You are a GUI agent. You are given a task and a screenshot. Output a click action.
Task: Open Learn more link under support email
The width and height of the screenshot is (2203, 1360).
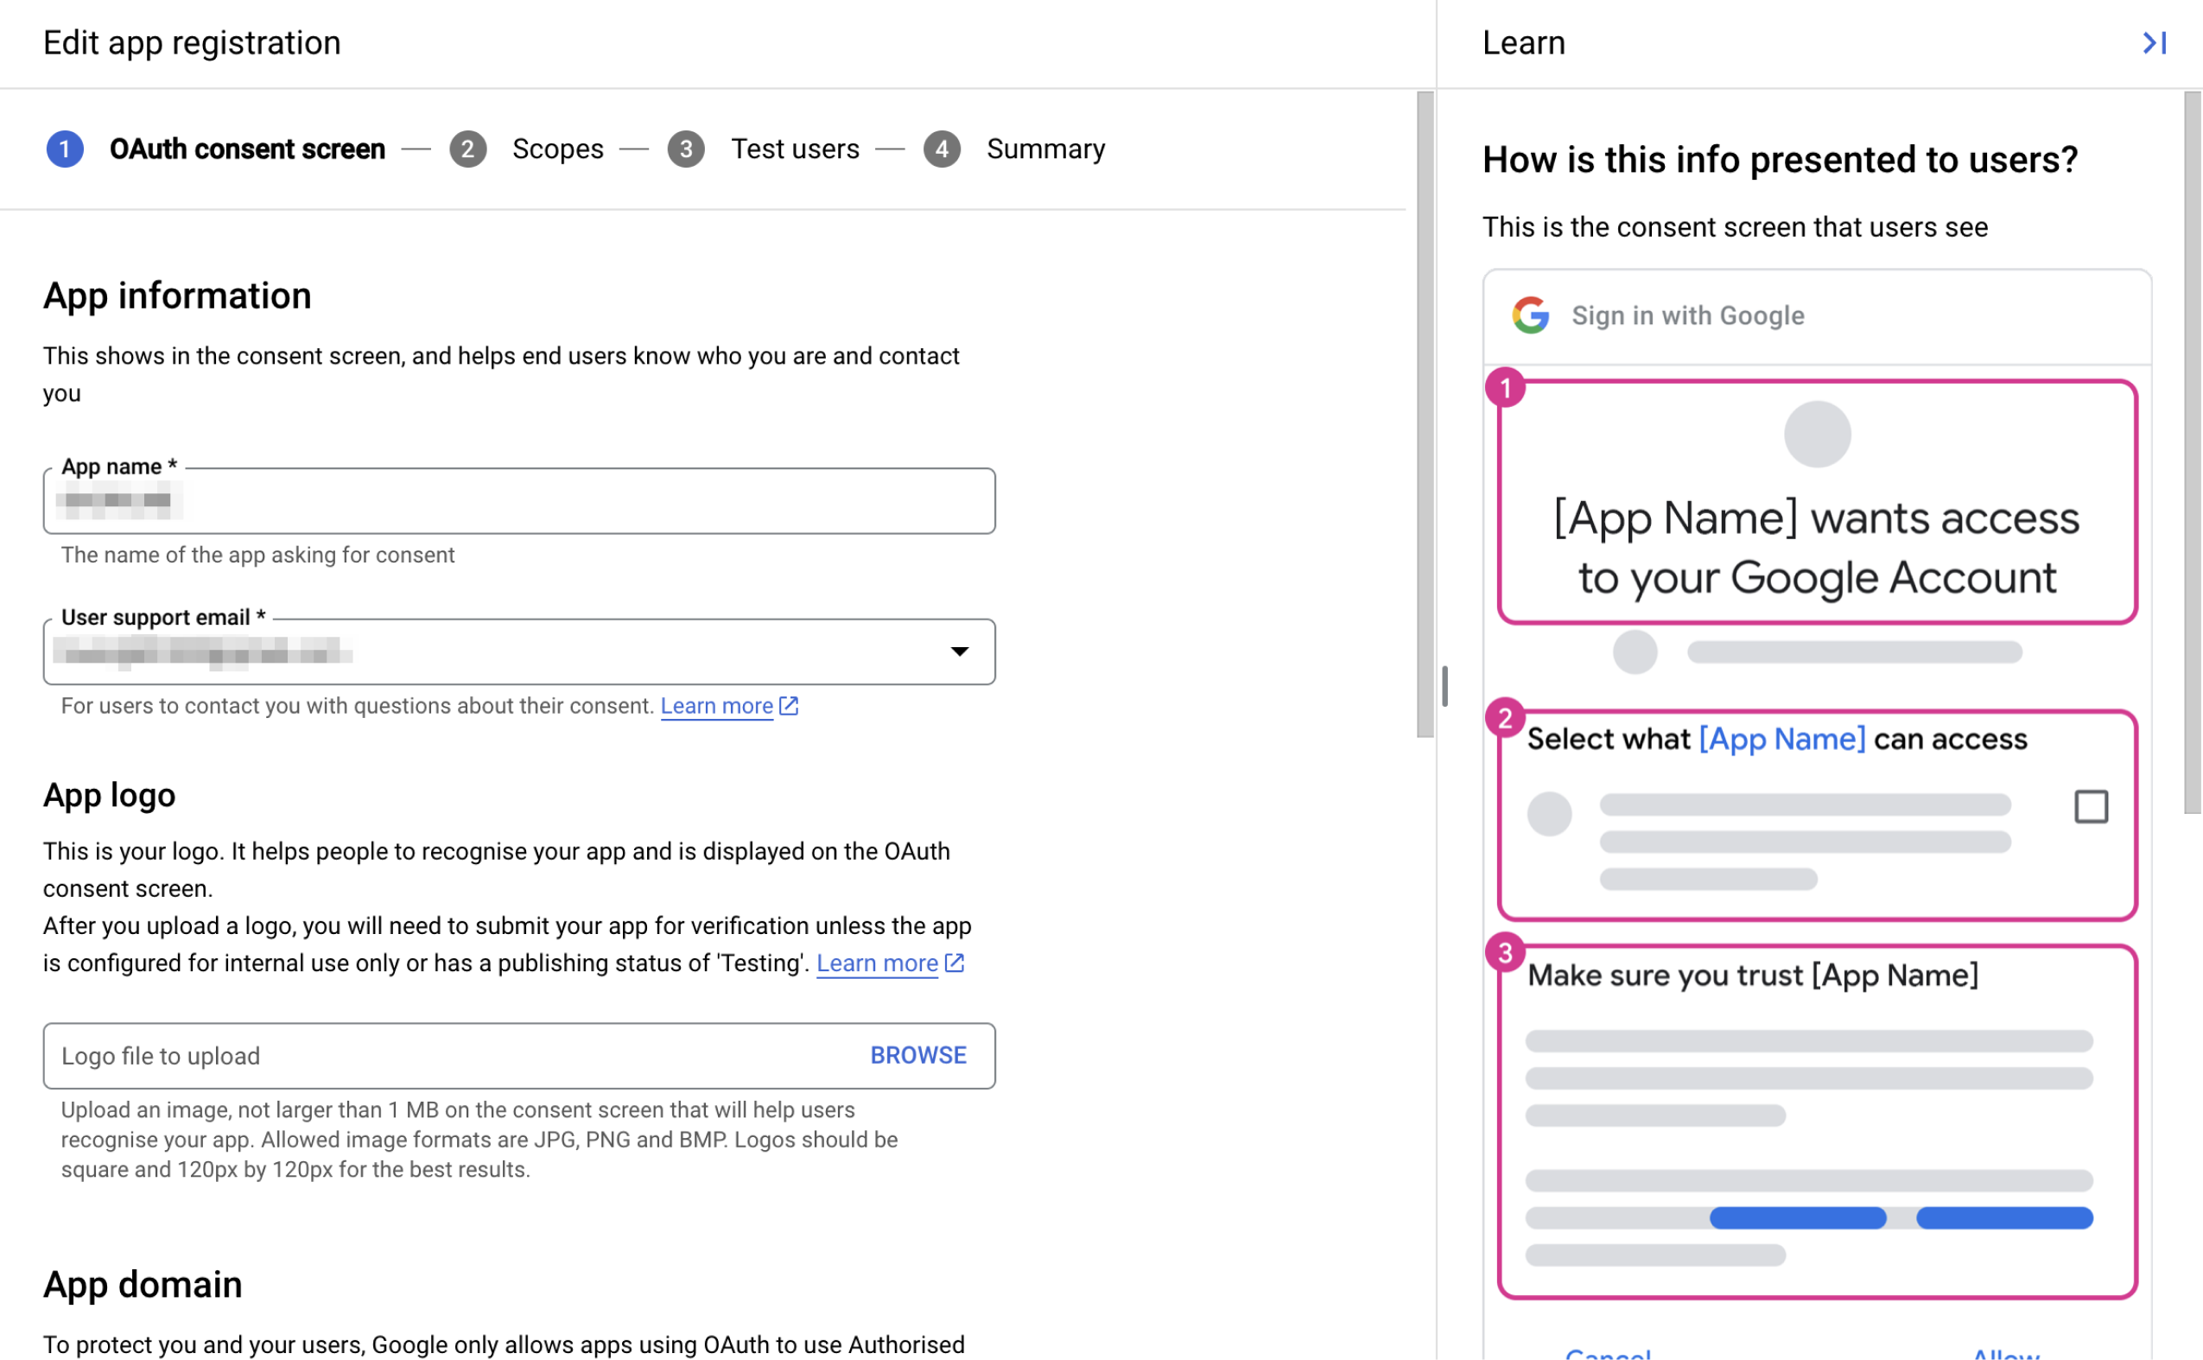tap(717, 706)
